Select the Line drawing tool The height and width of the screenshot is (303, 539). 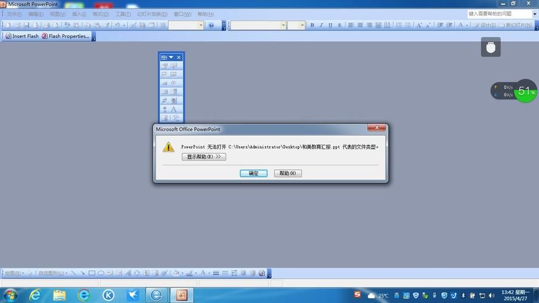73,273
